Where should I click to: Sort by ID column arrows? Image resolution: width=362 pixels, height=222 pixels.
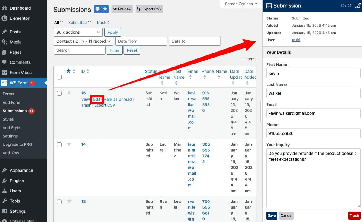[88, 71]
